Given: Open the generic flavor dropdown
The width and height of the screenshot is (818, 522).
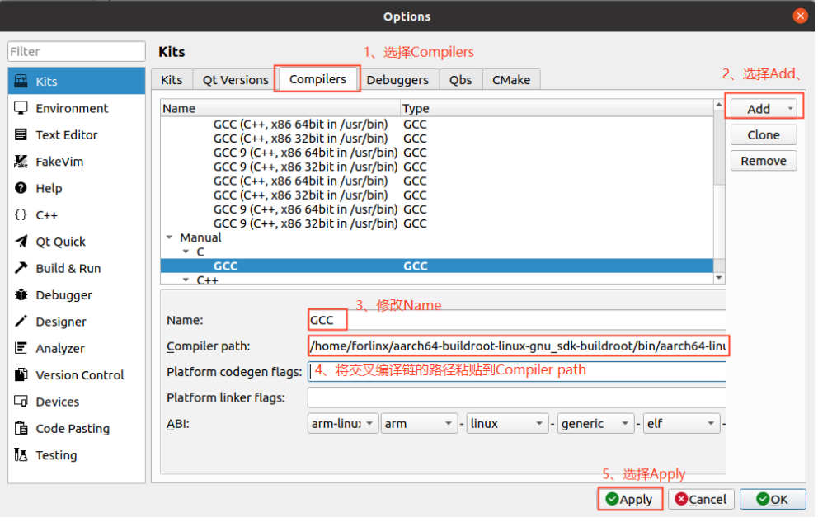Looking at the screenshot, I should click(x=595, y=423).
